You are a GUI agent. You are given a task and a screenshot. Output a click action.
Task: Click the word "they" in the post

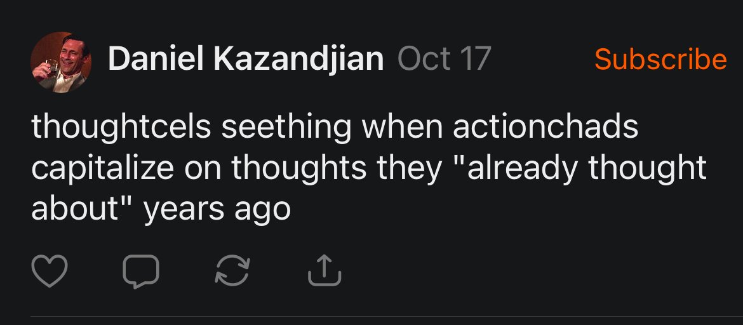(408, 168)
